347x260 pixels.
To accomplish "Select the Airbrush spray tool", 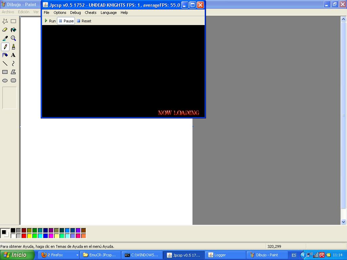I will [x=5, y=55].
